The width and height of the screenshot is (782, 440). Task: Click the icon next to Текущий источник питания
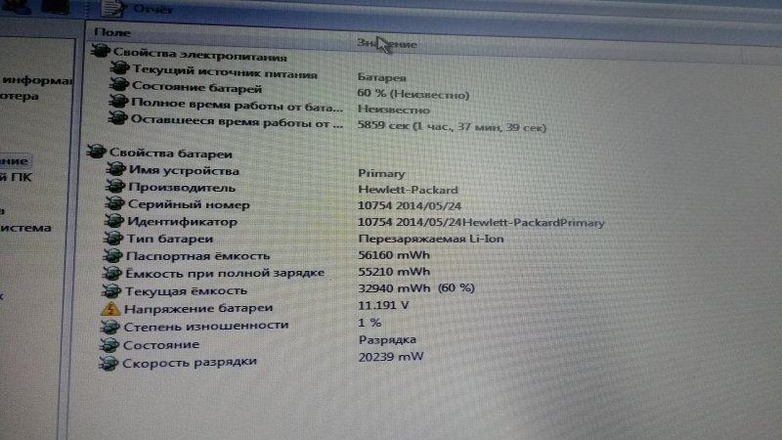point(118,69)
